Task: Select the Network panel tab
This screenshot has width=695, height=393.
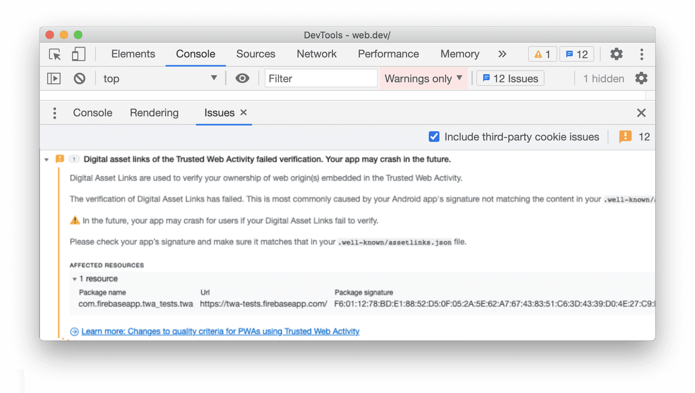Action: (x=317, y=54)
